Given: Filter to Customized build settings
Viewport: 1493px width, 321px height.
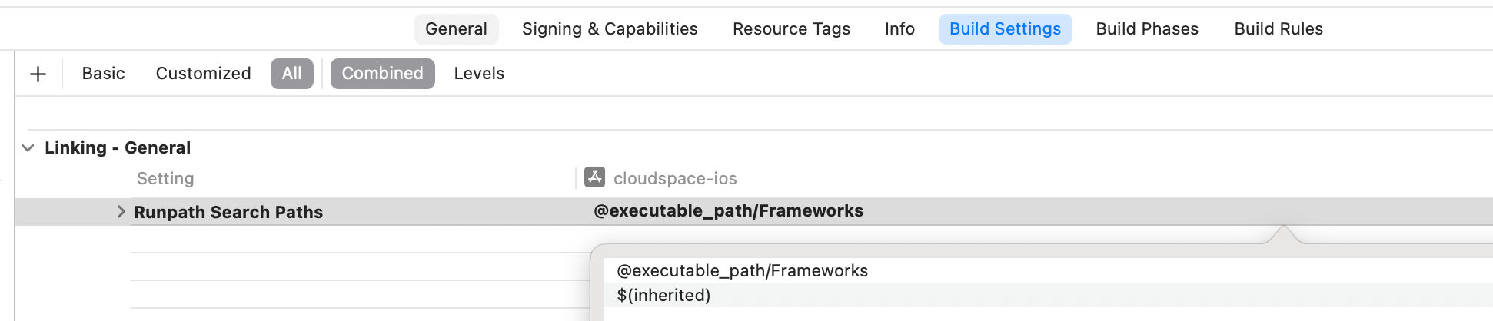Looking at the screenshot, I should point(203,74).
